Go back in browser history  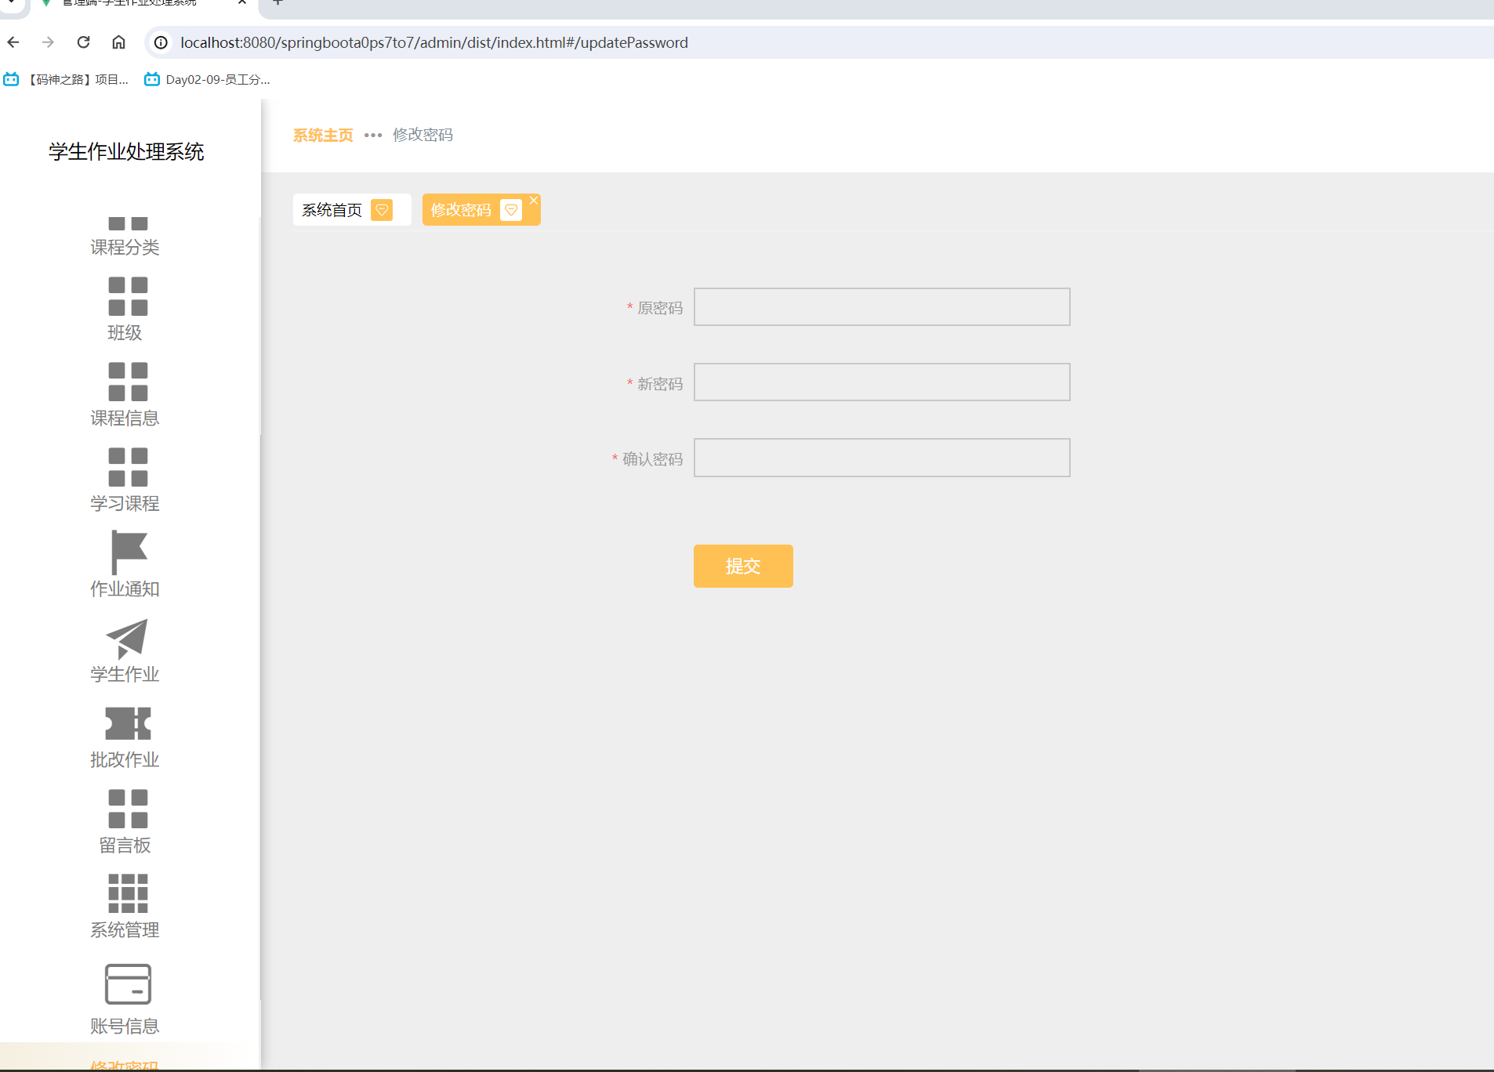tap(13, 42)
